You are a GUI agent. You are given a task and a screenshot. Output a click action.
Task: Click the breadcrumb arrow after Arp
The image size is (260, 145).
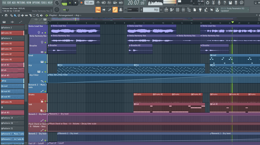tap(81, 15)
